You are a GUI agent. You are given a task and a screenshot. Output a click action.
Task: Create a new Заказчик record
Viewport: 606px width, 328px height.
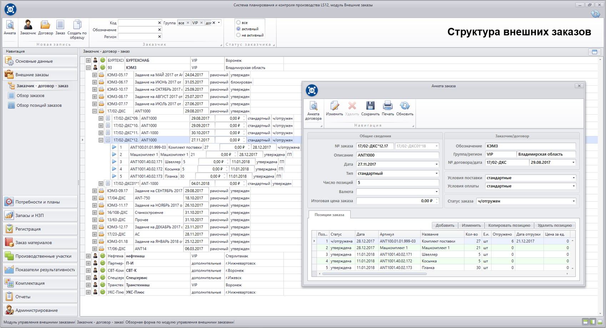[28, 27]
